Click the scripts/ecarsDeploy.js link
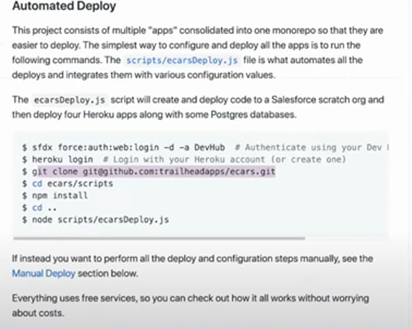The width and height of the screenshot is (412, 329). (x=182, y=60)
